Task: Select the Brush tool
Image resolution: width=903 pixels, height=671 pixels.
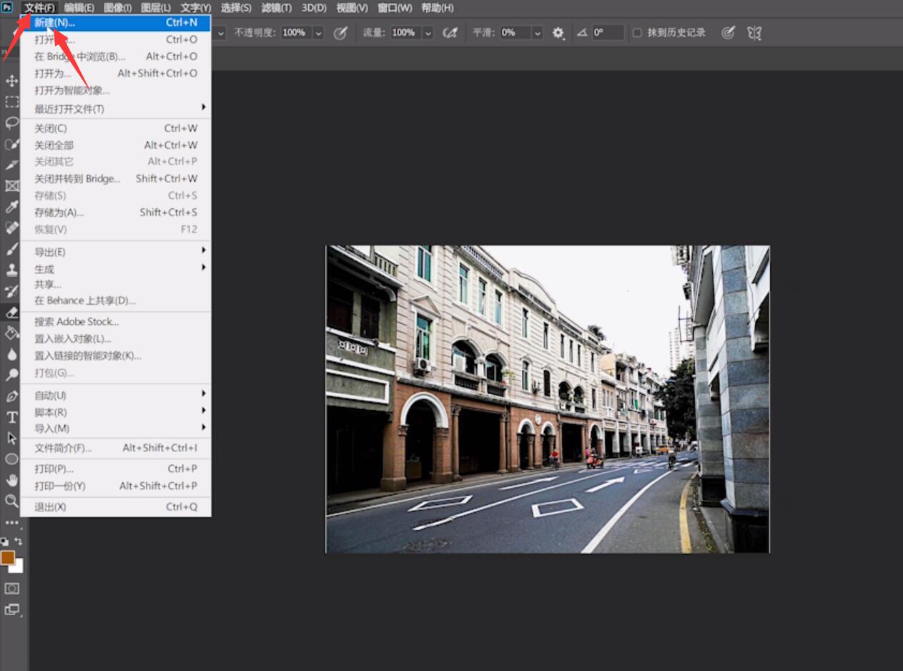Action: click(11, 249)
